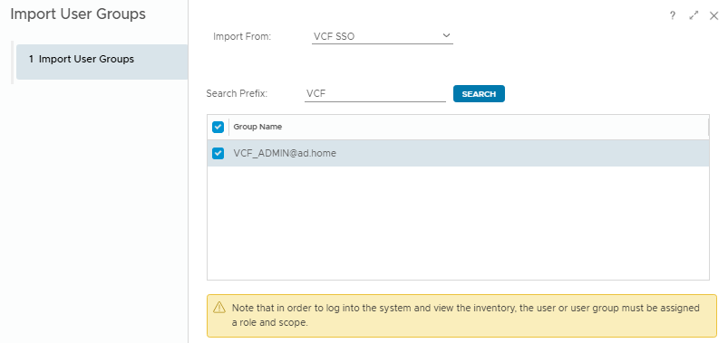Open the help question mark icon

point(673,15)
